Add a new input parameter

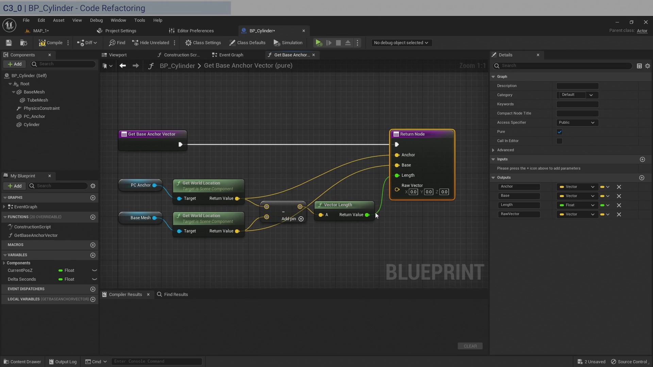pyautogui.click(x=642, y=159)
